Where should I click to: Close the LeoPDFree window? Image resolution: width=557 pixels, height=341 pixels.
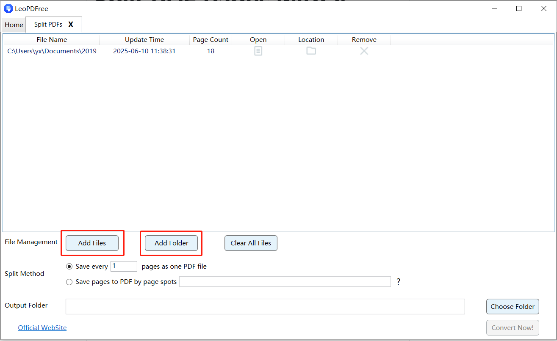coord(544,8)
